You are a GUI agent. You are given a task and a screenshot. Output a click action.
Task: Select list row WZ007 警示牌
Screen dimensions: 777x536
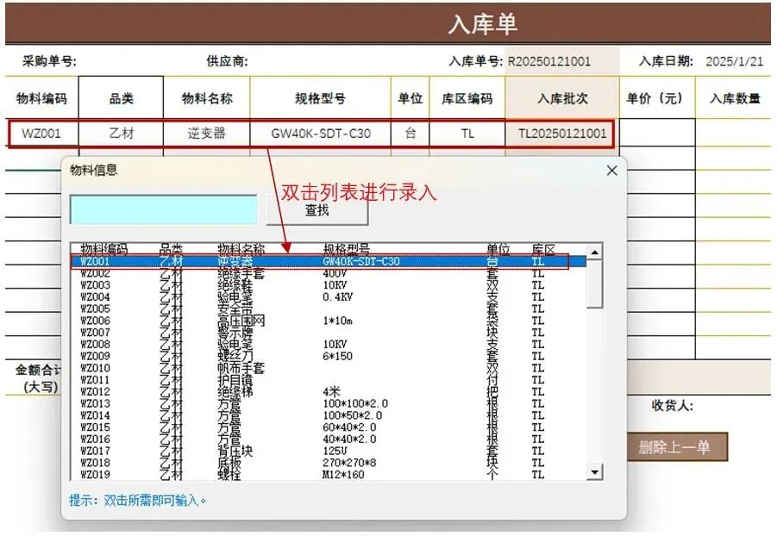pos(328,333)
